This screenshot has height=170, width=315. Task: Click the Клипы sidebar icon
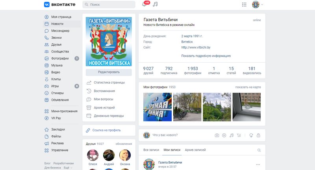[46, 79]
